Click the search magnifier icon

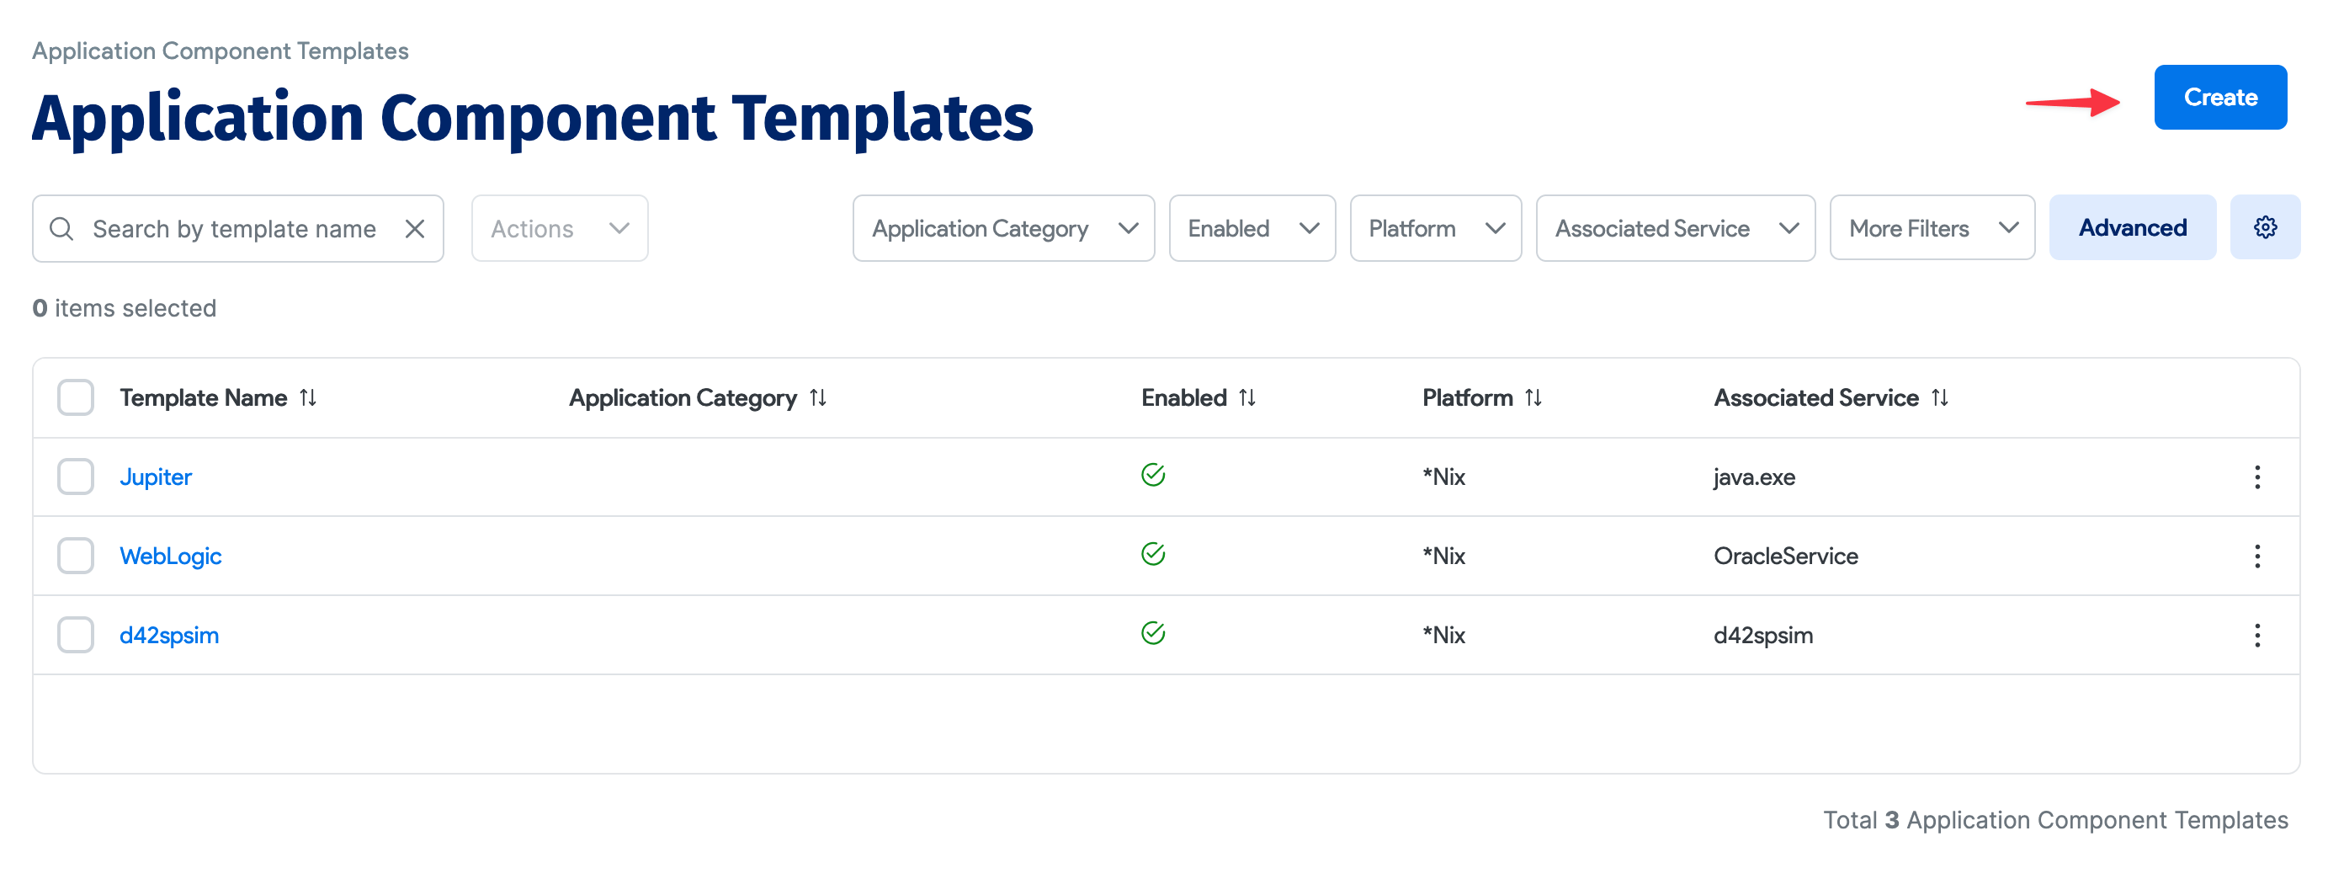[x=62, y=229]
